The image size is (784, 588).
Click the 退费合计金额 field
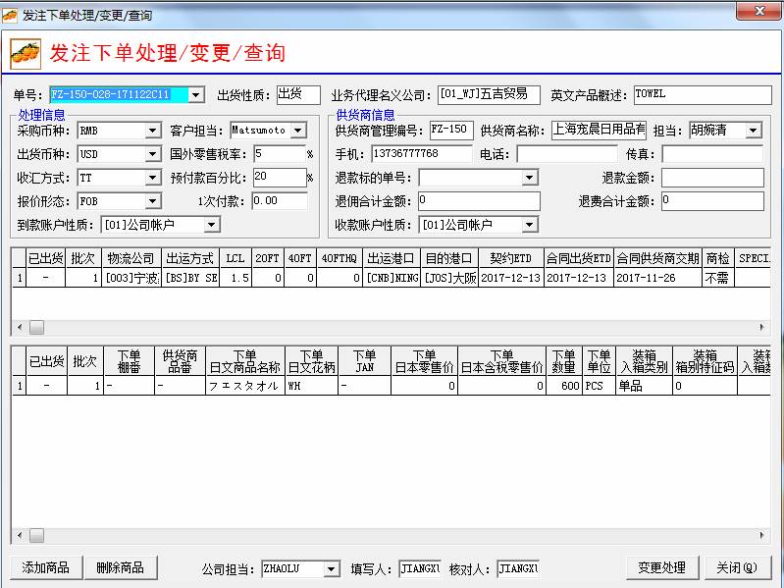712,201
